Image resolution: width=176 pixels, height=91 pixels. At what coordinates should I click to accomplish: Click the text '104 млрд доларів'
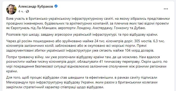[x=139, y=51]
